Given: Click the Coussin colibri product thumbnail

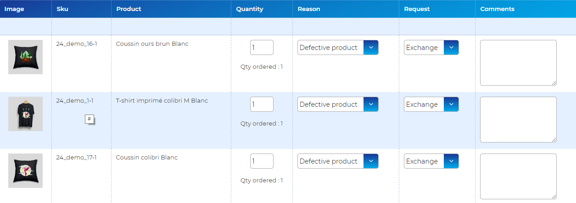Looking at the screenshot, I should 25,170.
